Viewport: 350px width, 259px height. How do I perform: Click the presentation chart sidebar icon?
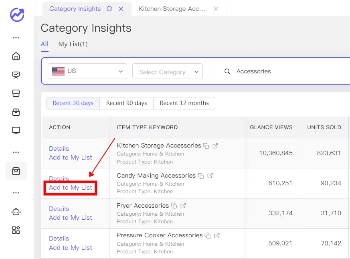[x=16, y=75]
